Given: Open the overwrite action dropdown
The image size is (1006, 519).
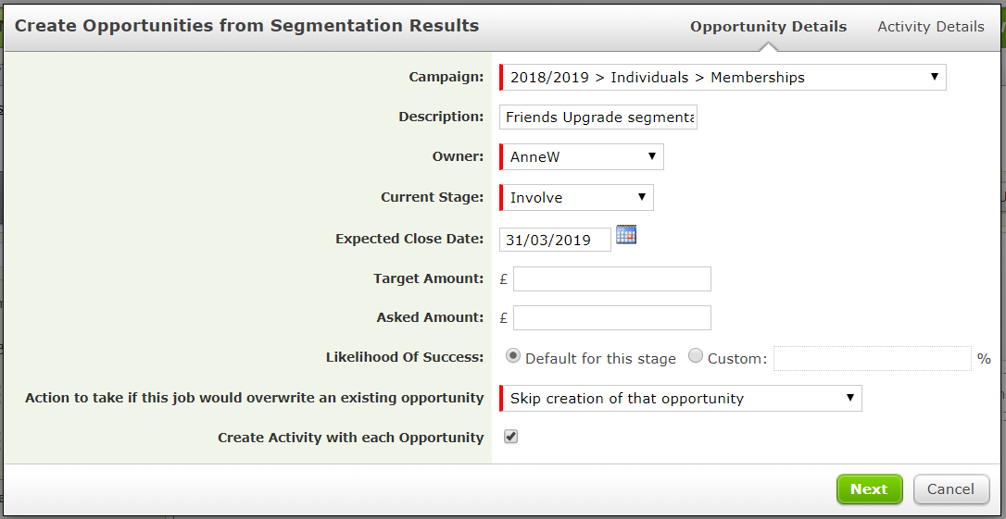Looking at the screenshot, I should point(681,398).
